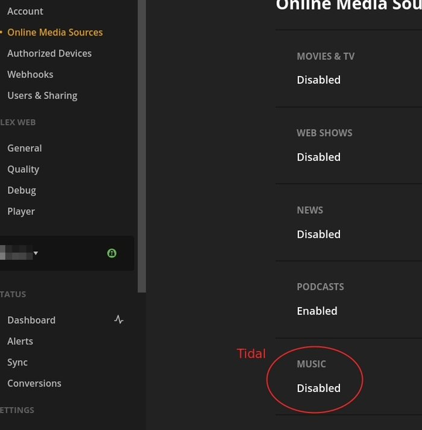Click the Podcasts Enabled setting

pos(316,311)
